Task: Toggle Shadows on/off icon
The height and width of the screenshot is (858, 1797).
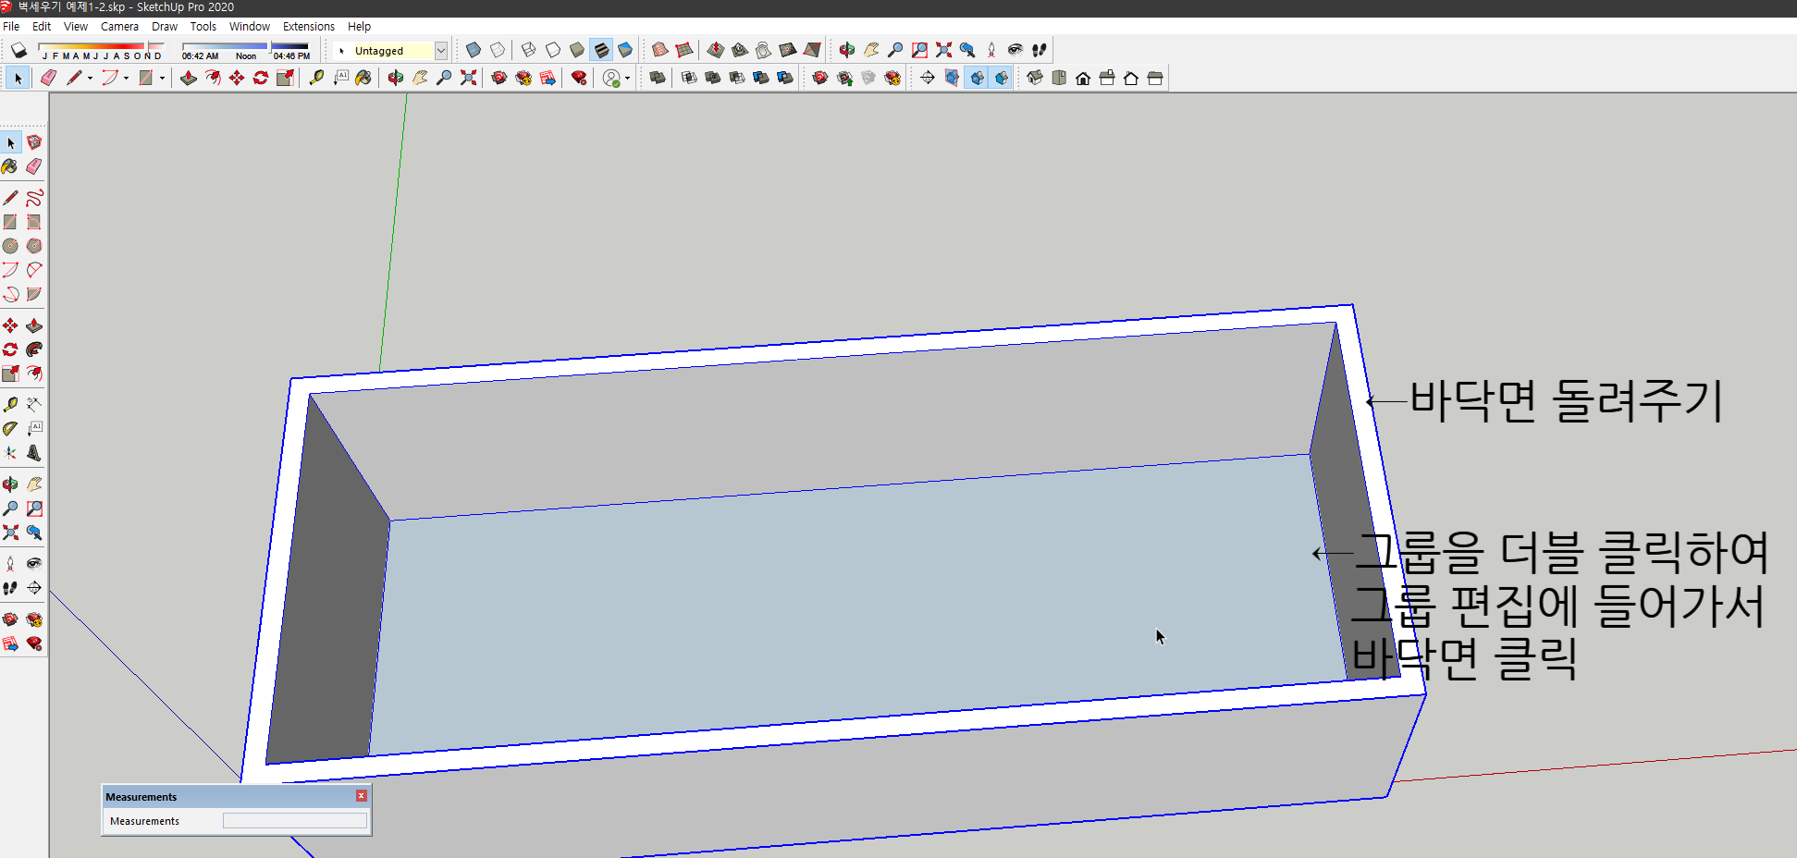Action: (x=18, y=50)
